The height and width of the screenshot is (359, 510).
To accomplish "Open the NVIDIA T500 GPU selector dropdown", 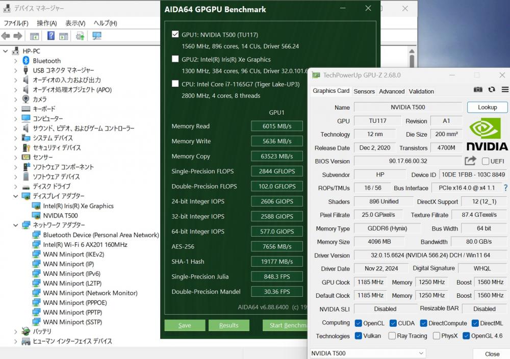I will pyautogui.click(x=368, y=353).
